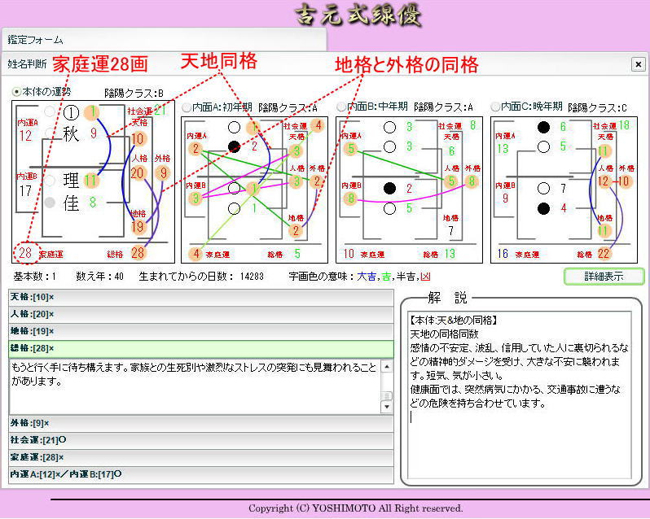Click the 地格 19 circle in the 本体 chart
This screenshot has width=650, height=519.
[x=138, y=227]
